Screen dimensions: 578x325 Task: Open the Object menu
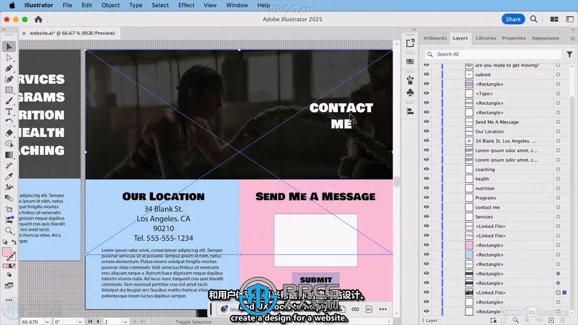point(110,5)
